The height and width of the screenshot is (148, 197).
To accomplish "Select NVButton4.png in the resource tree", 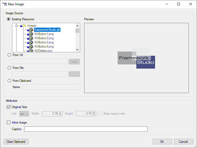I will [x=44, y=47].
